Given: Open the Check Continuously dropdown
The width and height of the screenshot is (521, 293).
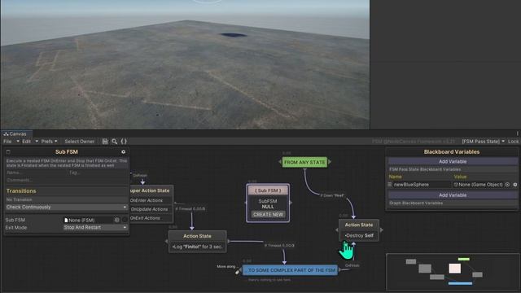Looking at the screenshot, I should [67, 207].
